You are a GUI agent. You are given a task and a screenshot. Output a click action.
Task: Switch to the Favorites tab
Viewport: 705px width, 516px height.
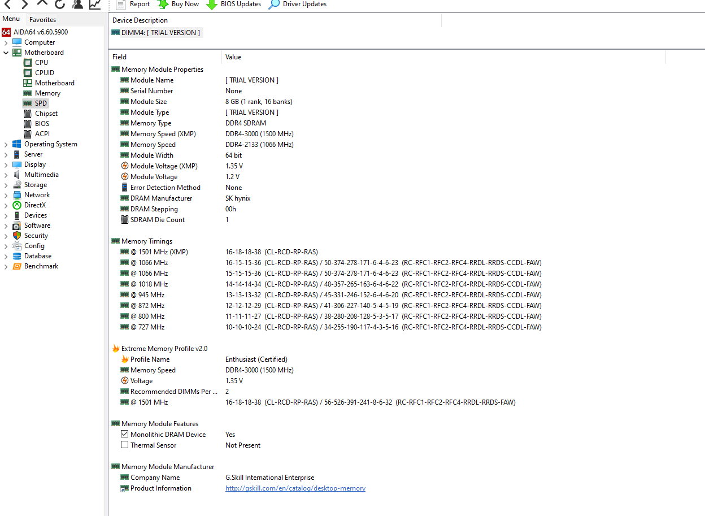pos(42,19)
